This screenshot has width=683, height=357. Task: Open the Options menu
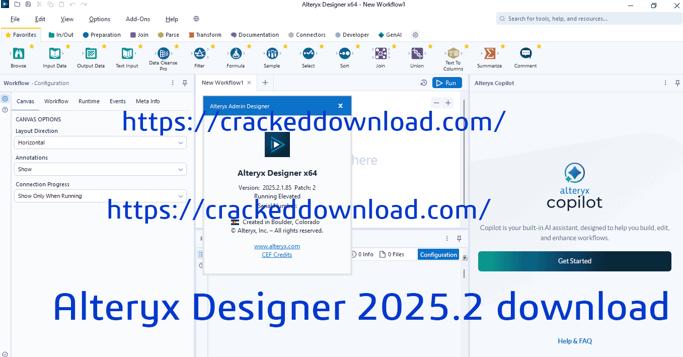click(x=100, y=19)
